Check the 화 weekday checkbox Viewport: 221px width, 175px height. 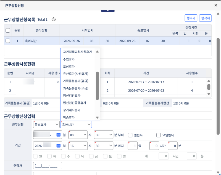click(49, 156)
